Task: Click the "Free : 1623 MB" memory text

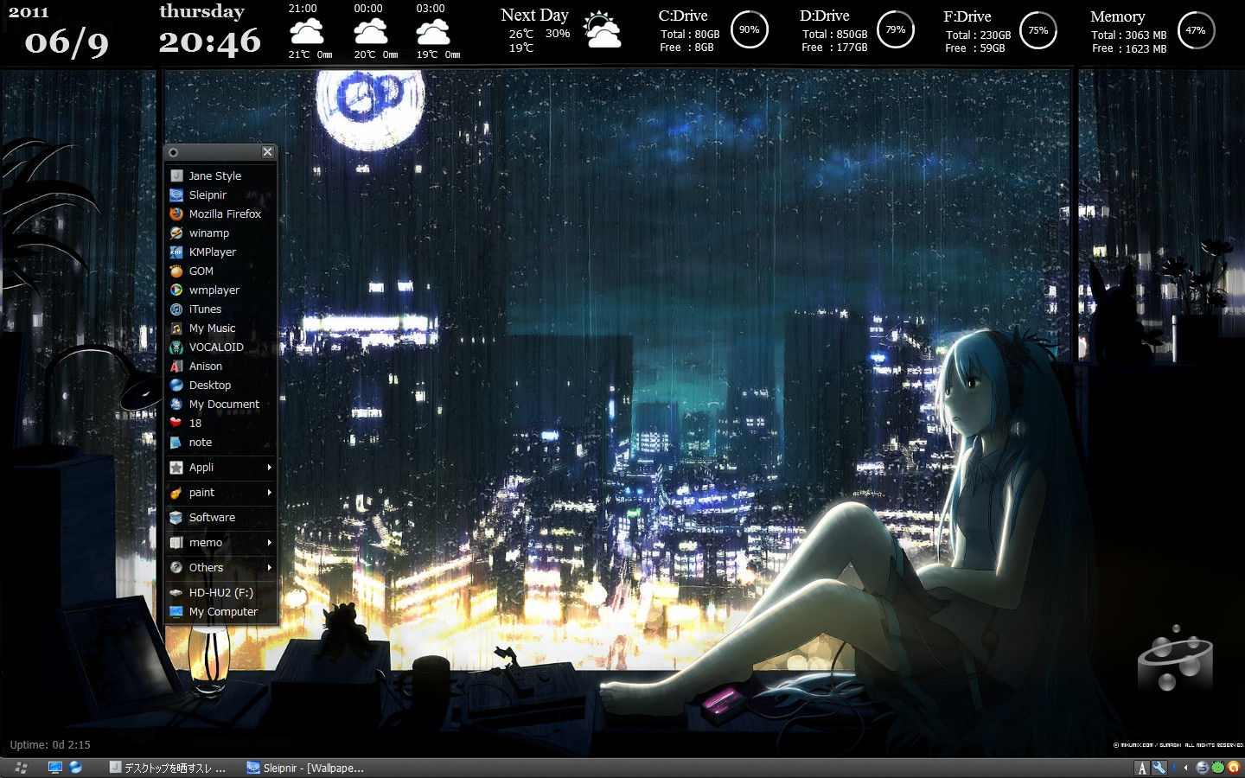Action: (x=1129, y=48)
